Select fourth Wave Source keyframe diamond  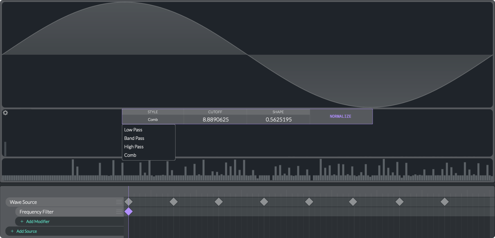(264, 202)
